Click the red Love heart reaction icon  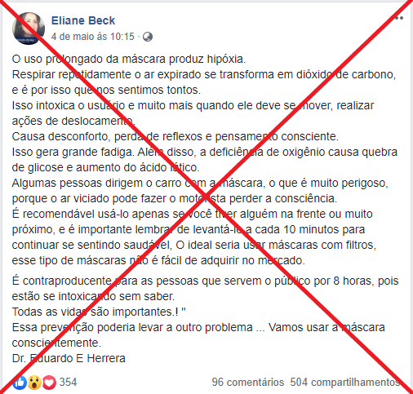pos(49,383)
